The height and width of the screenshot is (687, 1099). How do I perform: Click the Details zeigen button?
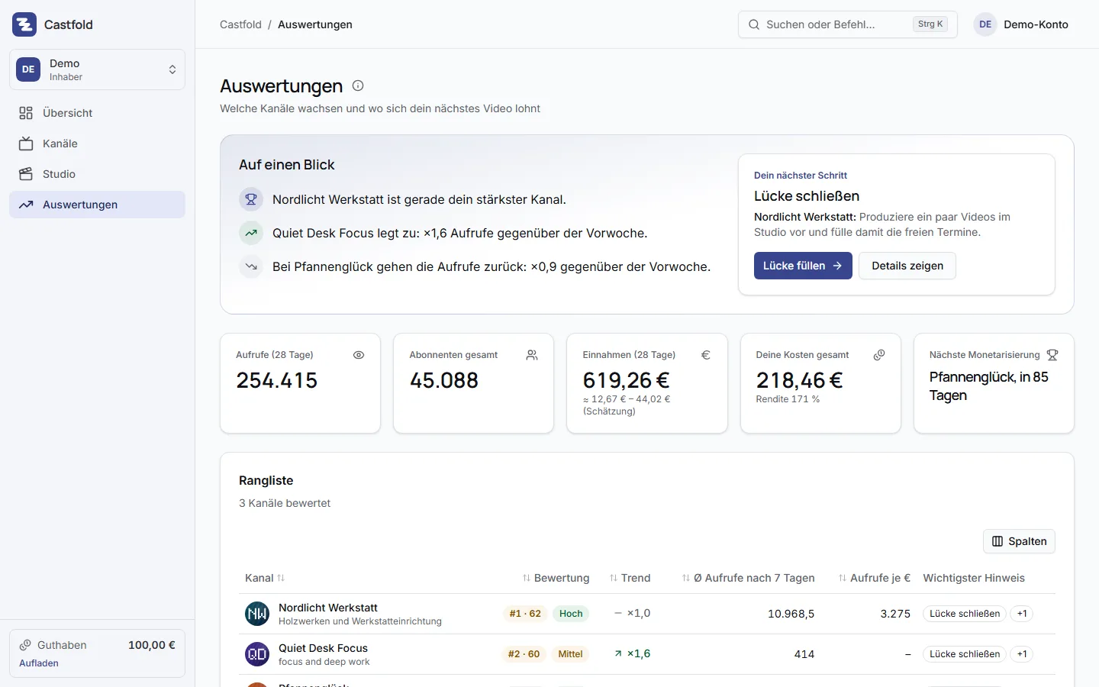click(907, 266)
